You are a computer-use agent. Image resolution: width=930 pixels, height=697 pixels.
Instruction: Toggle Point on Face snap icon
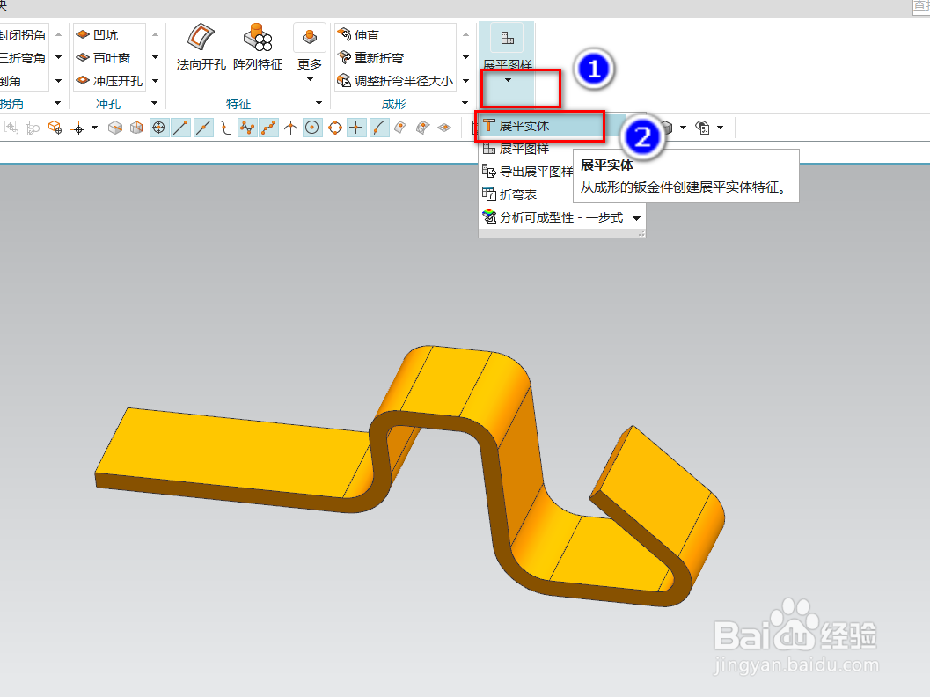coord(400,128)
